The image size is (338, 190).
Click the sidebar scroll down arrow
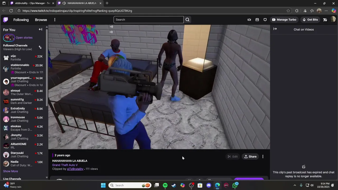[x=47, y=178]
